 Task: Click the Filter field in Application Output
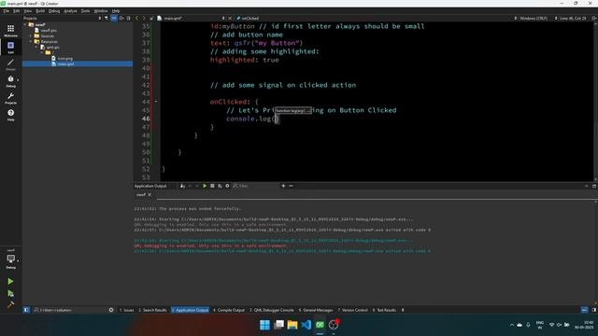pos(255,186)
